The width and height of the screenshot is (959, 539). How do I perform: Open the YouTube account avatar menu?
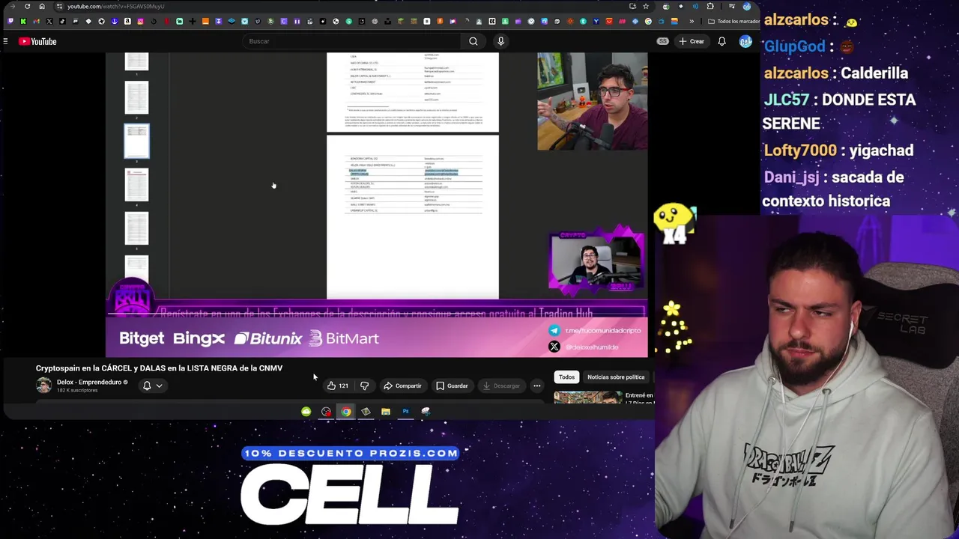[745, 41]
